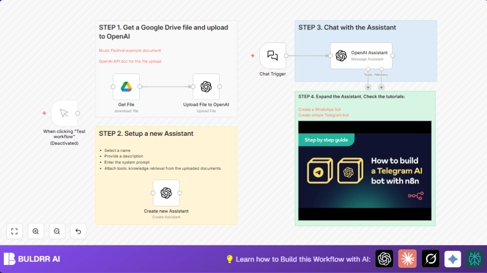Open the OpenAI Assistant node
487x273 pixels.
tap(361, 56)
